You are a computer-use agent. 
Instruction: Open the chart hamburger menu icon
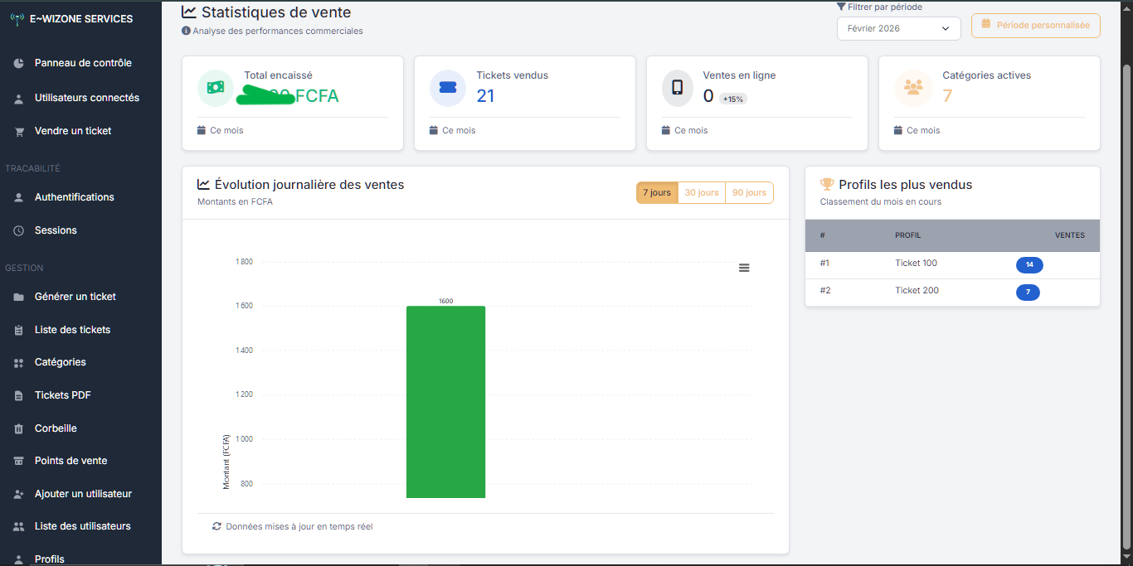744,268
